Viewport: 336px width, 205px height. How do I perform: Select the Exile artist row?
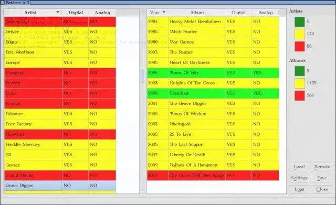[x=60, y=93]
